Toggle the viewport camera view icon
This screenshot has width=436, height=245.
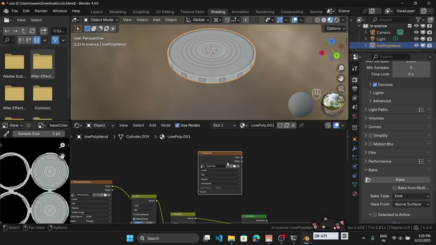(x=341, y=89)
